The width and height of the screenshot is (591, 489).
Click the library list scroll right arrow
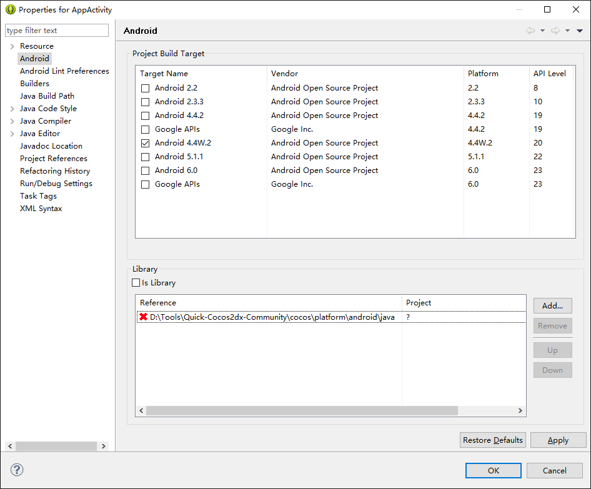(520, 411)
